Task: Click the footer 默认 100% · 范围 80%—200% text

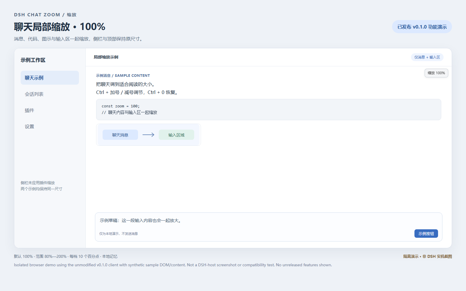Action: (66, 256)
